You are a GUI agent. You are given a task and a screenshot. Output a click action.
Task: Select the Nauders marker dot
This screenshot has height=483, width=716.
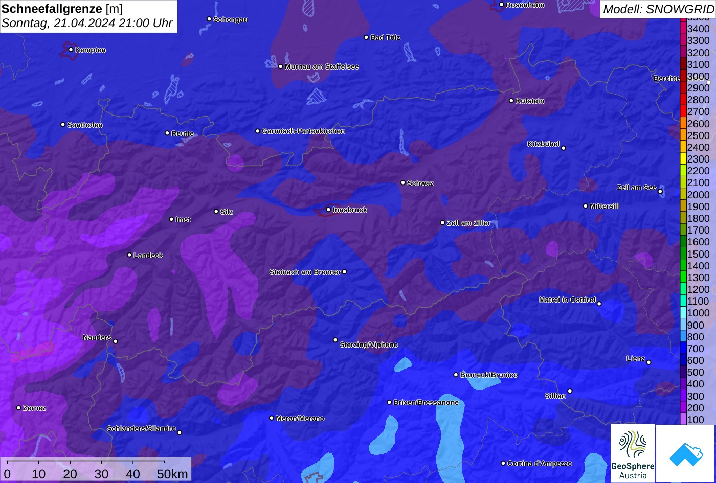116,341
